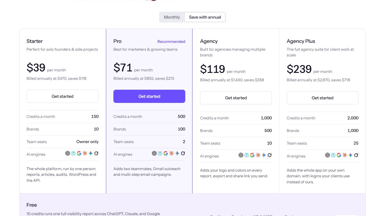Click the Claude icon in Agency Plus plan
The width and height of the screenshot is (385, 216).
tap(345, 155)
